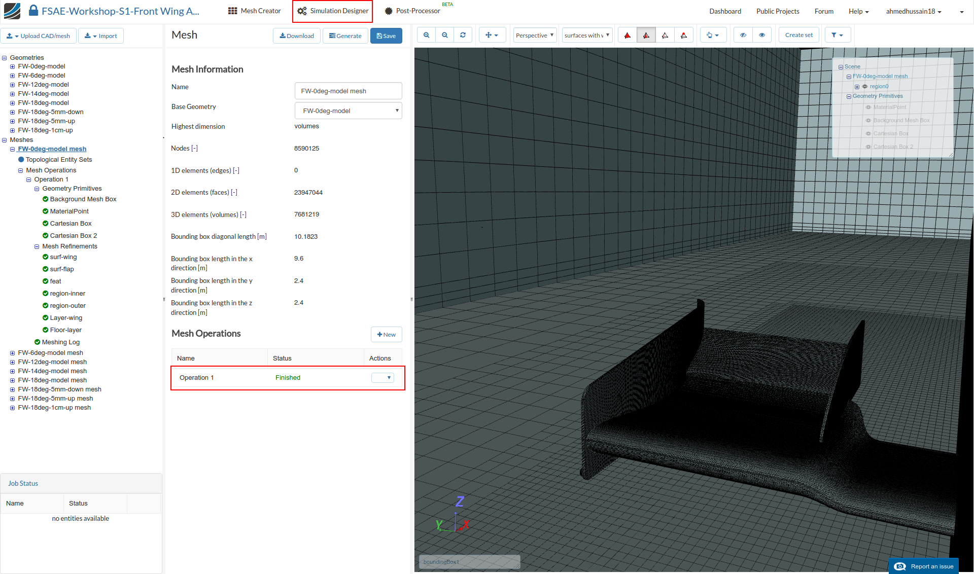Select the zoom in tool above the viewport
Viewport: 974px width, 574px height.
(x=426, y=35)
